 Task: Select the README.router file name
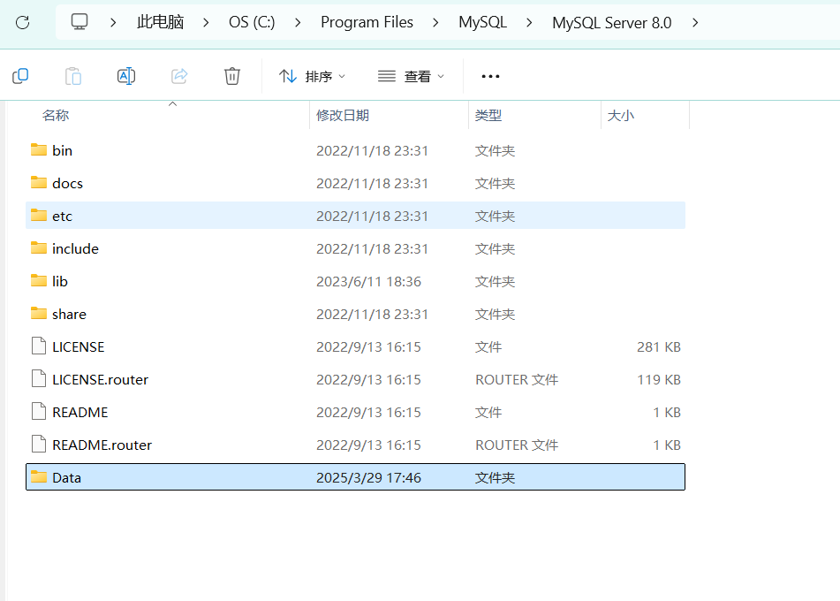point(102,445)
